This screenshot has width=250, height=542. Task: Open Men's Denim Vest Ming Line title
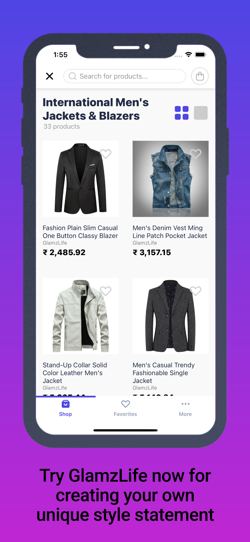pos(170,232)
